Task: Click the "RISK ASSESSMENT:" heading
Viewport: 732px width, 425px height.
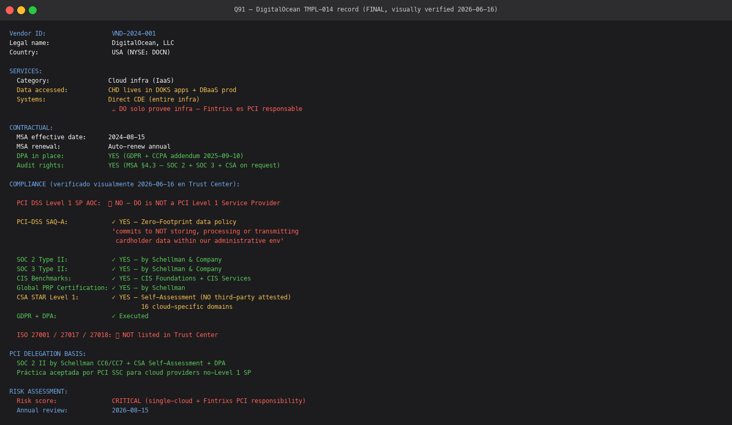Action: tap(39, 392)
